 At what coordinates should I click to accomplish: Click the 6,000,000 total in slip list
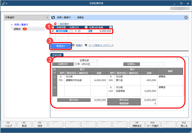(x=105, y=31)
